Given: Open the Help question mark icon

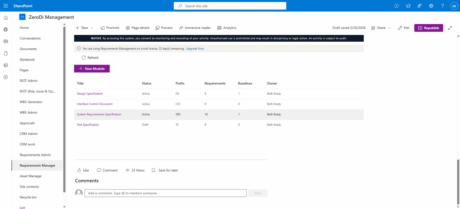Looking at the screenshot, I should [x=442, y=6].
